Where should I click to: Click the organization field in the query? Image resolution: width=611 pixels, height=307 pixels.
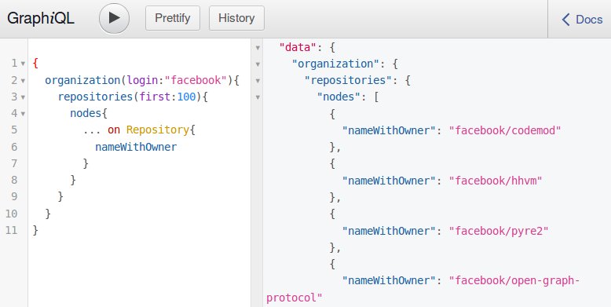(82, 80)
